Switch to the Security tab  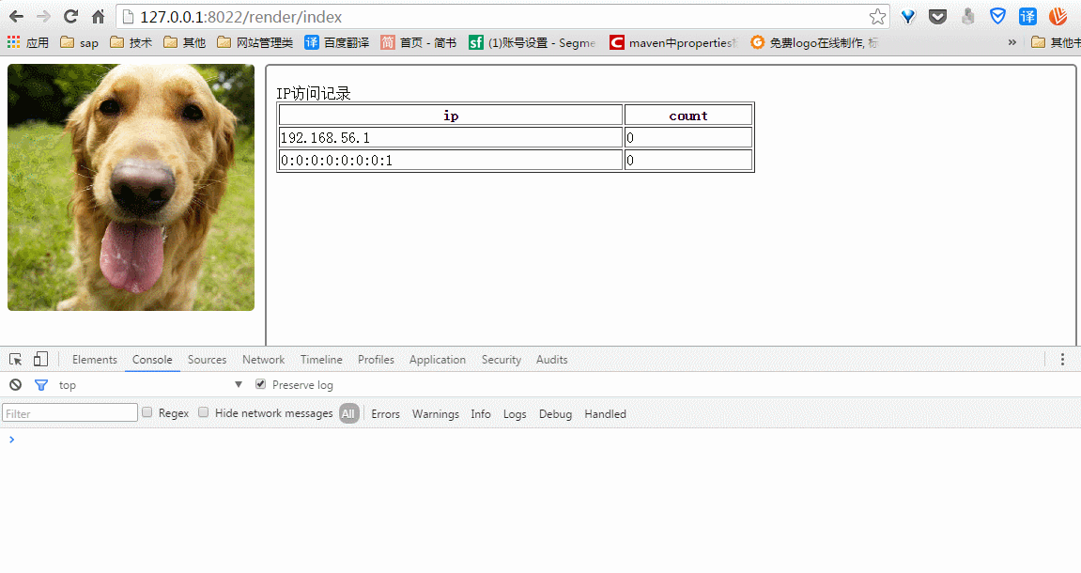tap(502, 359)
